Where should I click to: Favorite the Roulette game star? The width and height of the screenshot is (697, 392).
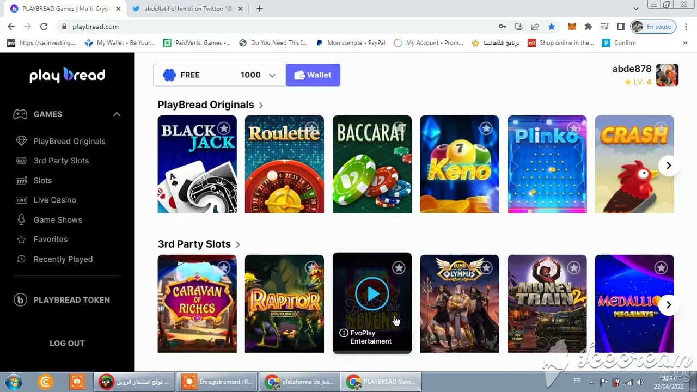[x=311, y=128]
